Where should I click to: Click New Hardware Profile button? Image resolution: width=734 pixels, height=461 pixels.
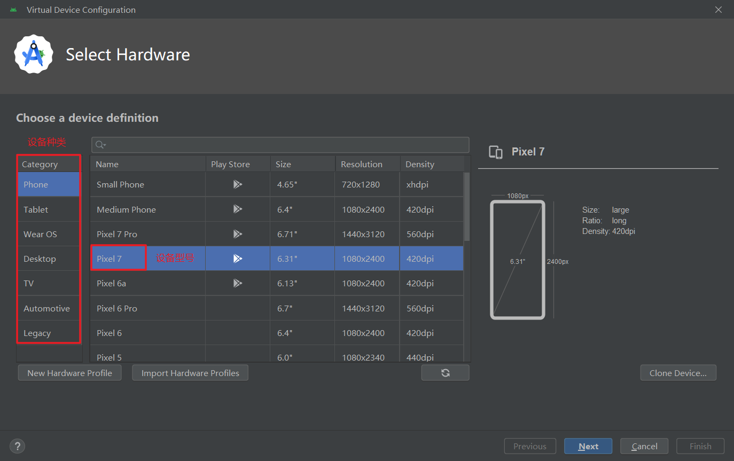[x=69, y=373]
